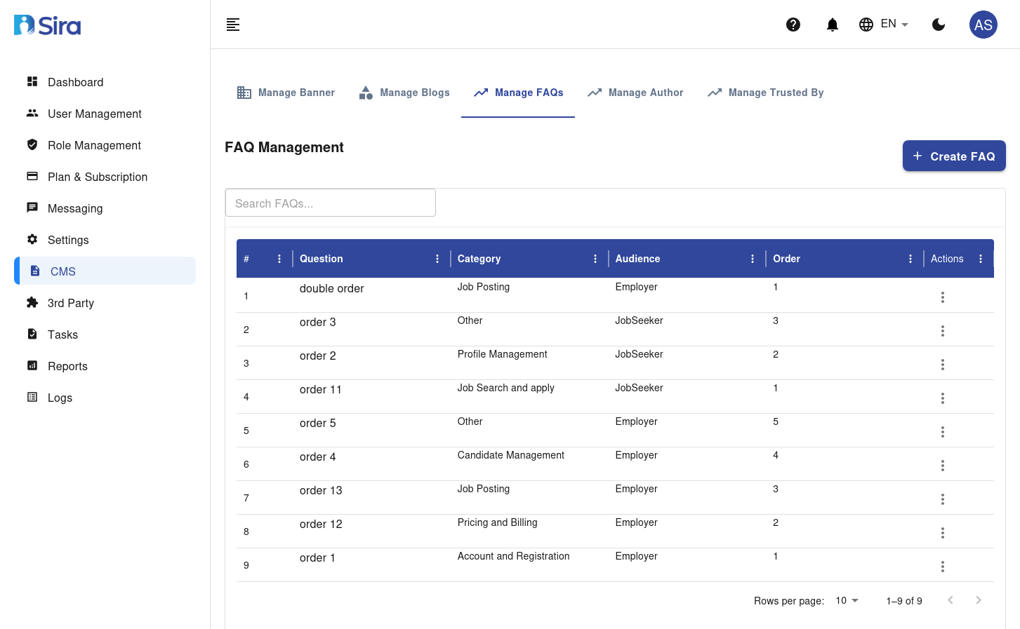
Task: Go to Dashboard in the sidebar
Action: pyautogui.click(x=75, y=82)
